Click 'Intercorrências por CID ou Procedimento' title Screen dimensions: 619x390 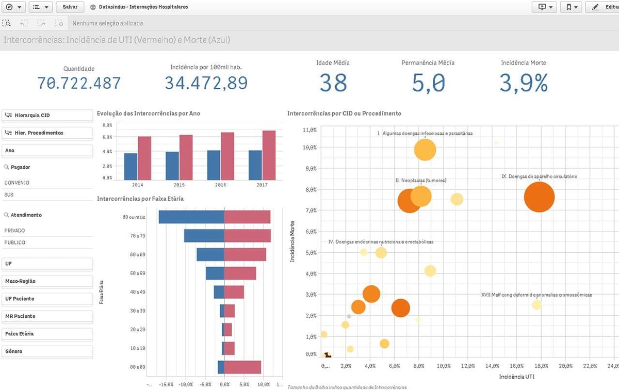344,113
